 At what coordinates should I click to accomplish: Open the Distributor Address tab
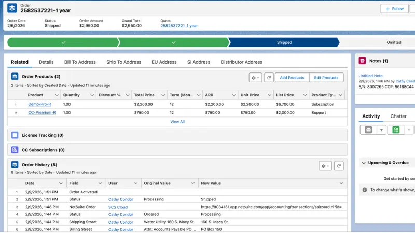point(241,62)
